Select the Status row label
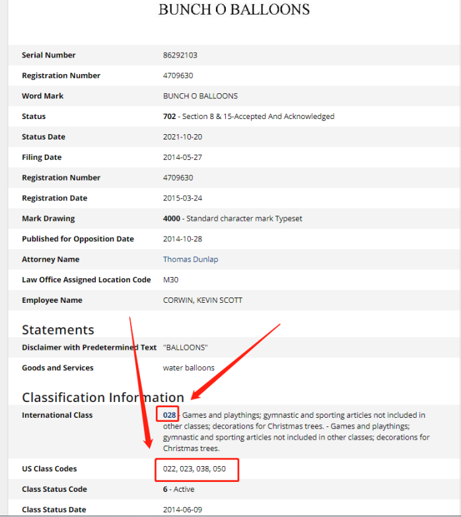Viewport: 461px width, 517px height. pyautogui.click(x=34, y=116)
